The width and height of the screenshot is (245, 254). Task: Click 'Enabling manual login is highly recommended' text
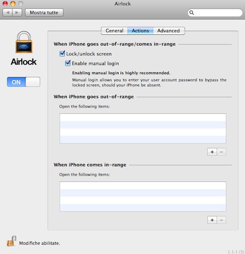(121, 73)
